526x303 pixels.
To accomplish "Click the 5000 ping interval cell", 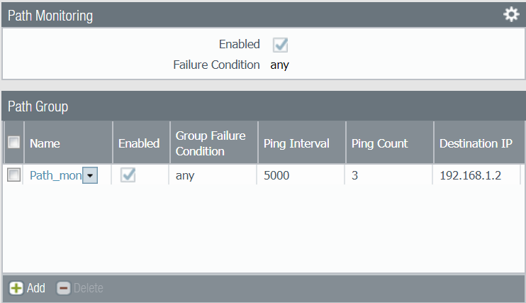I will point(276,176).
